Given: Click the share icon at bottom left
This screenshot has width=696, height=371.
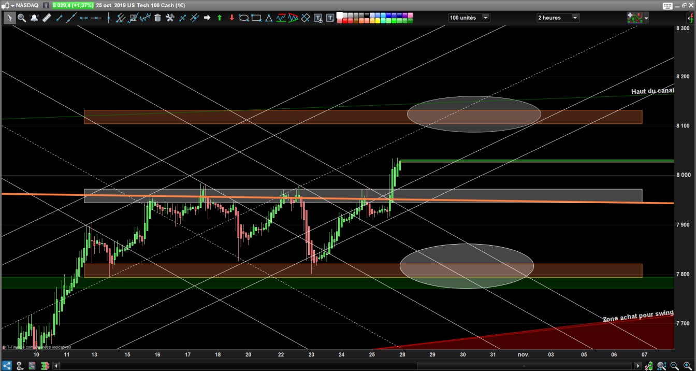Looking at the screenshot, I should pyautogui.click(x=7, y=366).
